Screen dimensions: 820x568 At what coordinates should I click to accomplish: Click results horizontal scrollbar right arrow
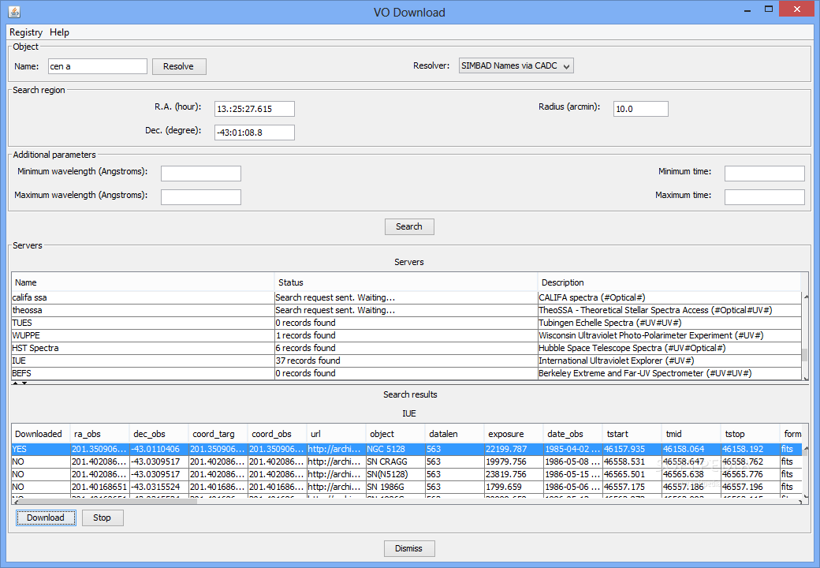coord(800,502)
